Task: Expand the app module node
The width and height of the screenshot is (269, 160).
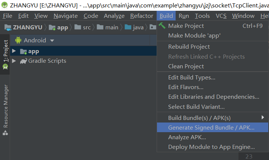Action: [x=14, y=51]
